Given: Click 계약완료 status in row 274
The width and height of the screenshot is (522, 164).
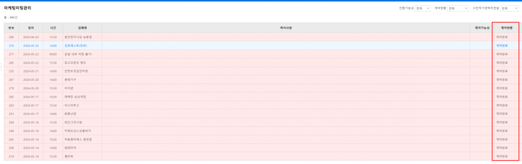Looking at the screenshot, I should [x=502, y=156].
